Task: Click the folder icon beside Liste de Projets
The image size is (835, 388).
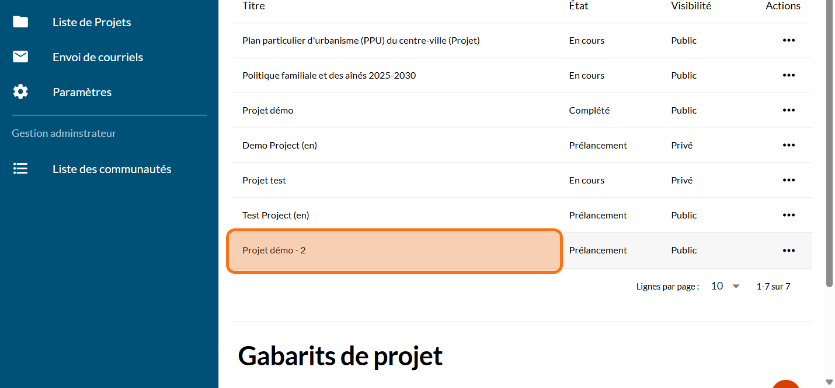Action: pos(20,22)
